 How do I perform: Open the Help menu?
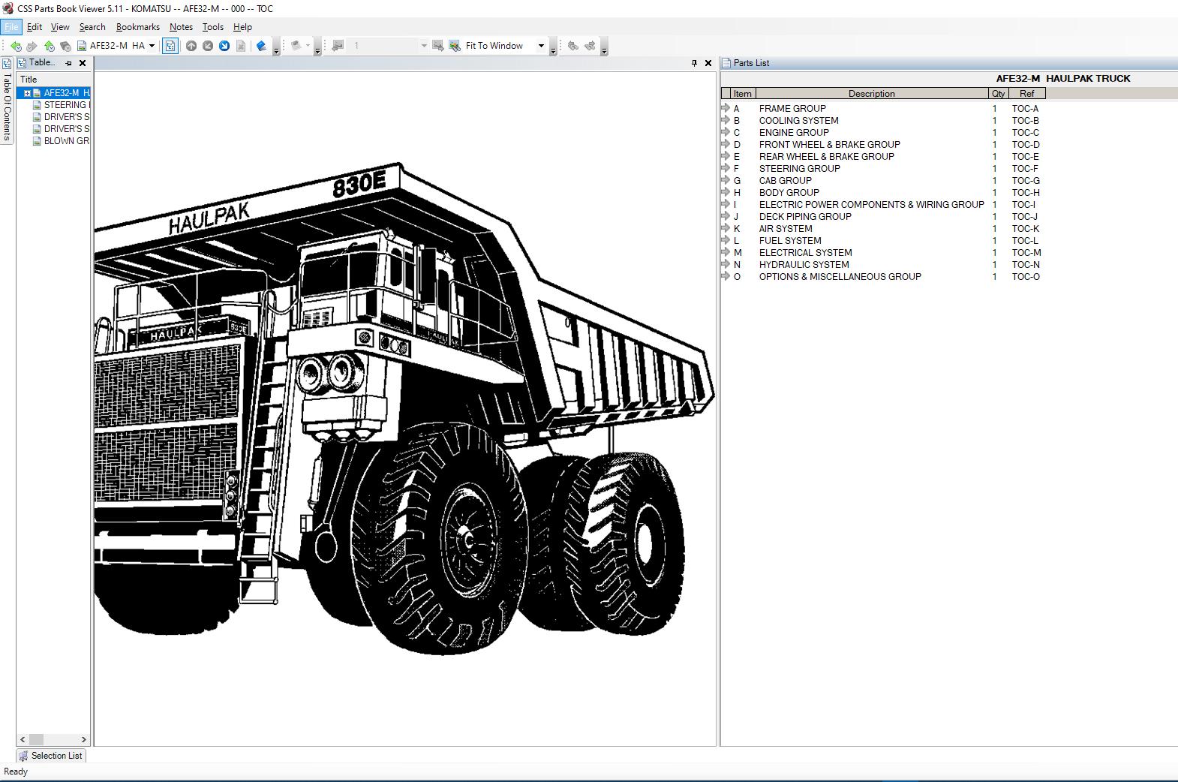pos(242,27)
